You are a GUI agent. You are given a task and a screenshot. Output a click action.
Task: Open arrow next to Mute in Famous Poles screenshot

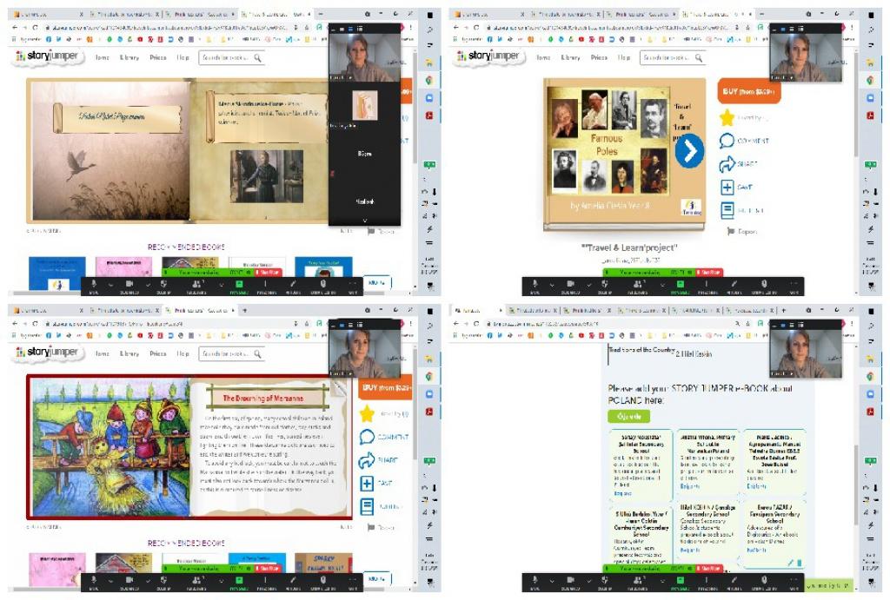[552, 285]
